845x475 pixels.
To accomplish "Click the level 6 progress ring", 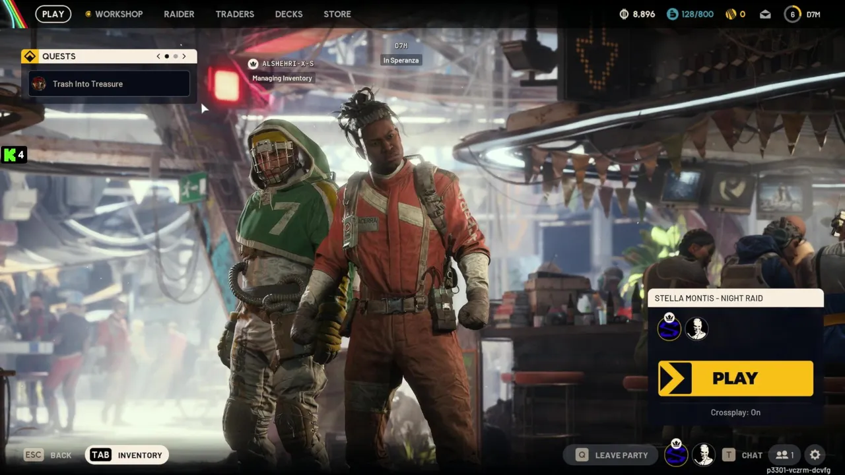I will click(x=792, y=14).
